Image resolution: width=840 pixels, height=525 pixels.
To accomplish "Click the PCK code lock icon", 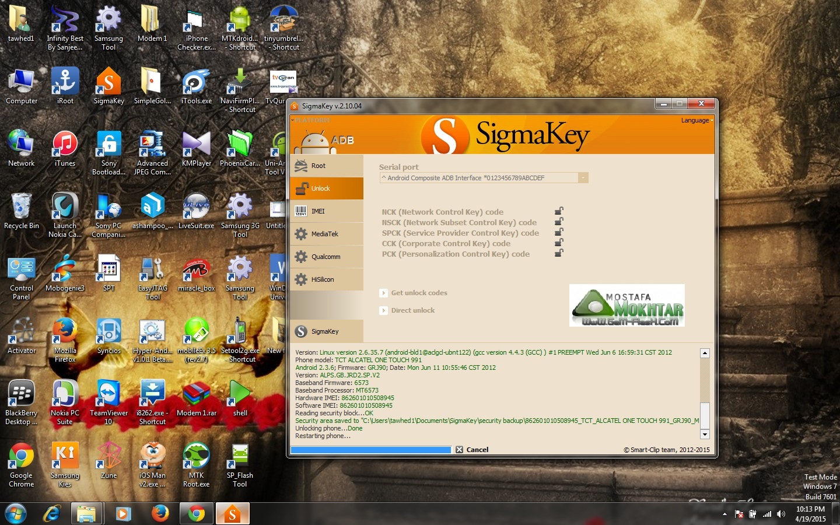I will (559, 253).
